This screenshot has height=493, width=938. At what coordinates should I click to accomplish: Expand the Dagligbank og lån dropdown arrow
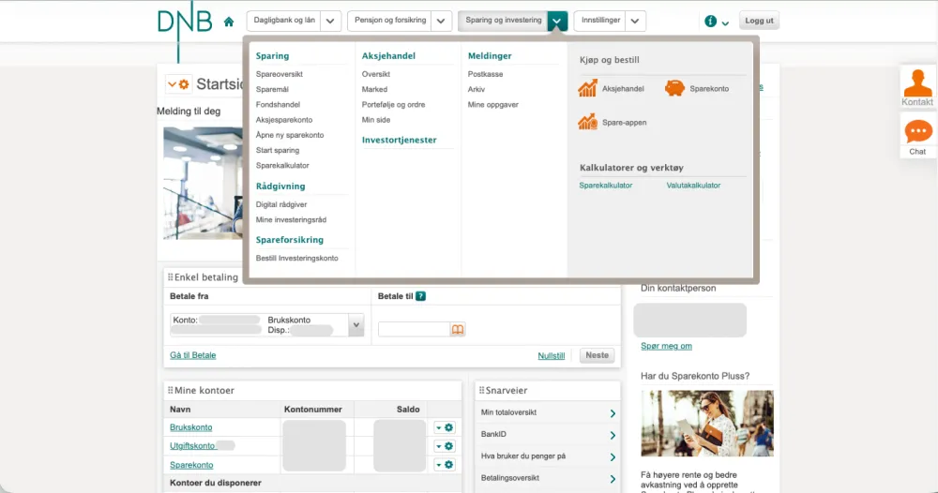point(330,21)
